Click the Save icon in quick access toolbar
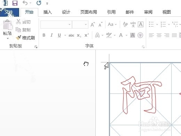The width and height of the screenshot is (181, 136). pyautogui.click(x=15, y=3)
